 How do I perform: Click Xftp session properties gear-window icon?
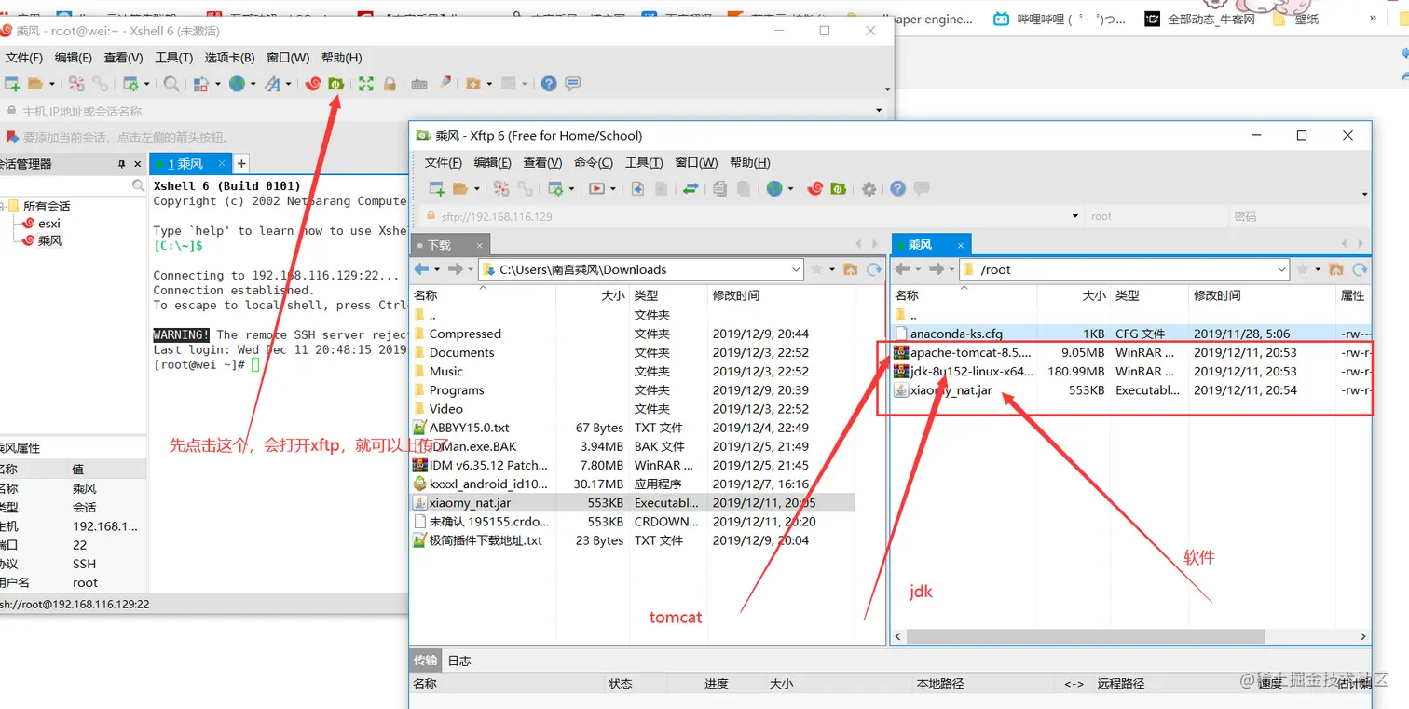(x=555, y=188)
